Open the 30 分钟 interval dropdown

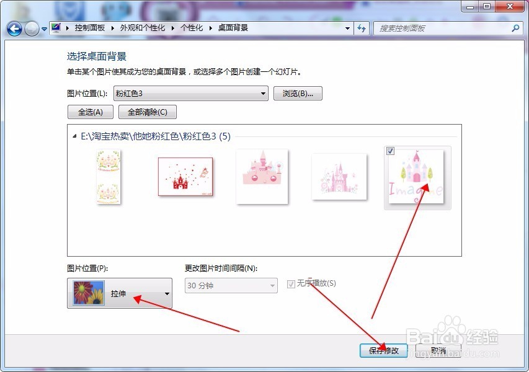point(231,285)
